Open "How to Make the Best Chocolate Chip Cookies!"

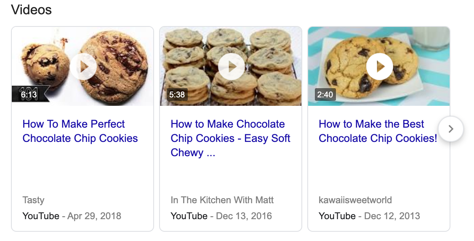click(x=378, y=131)
